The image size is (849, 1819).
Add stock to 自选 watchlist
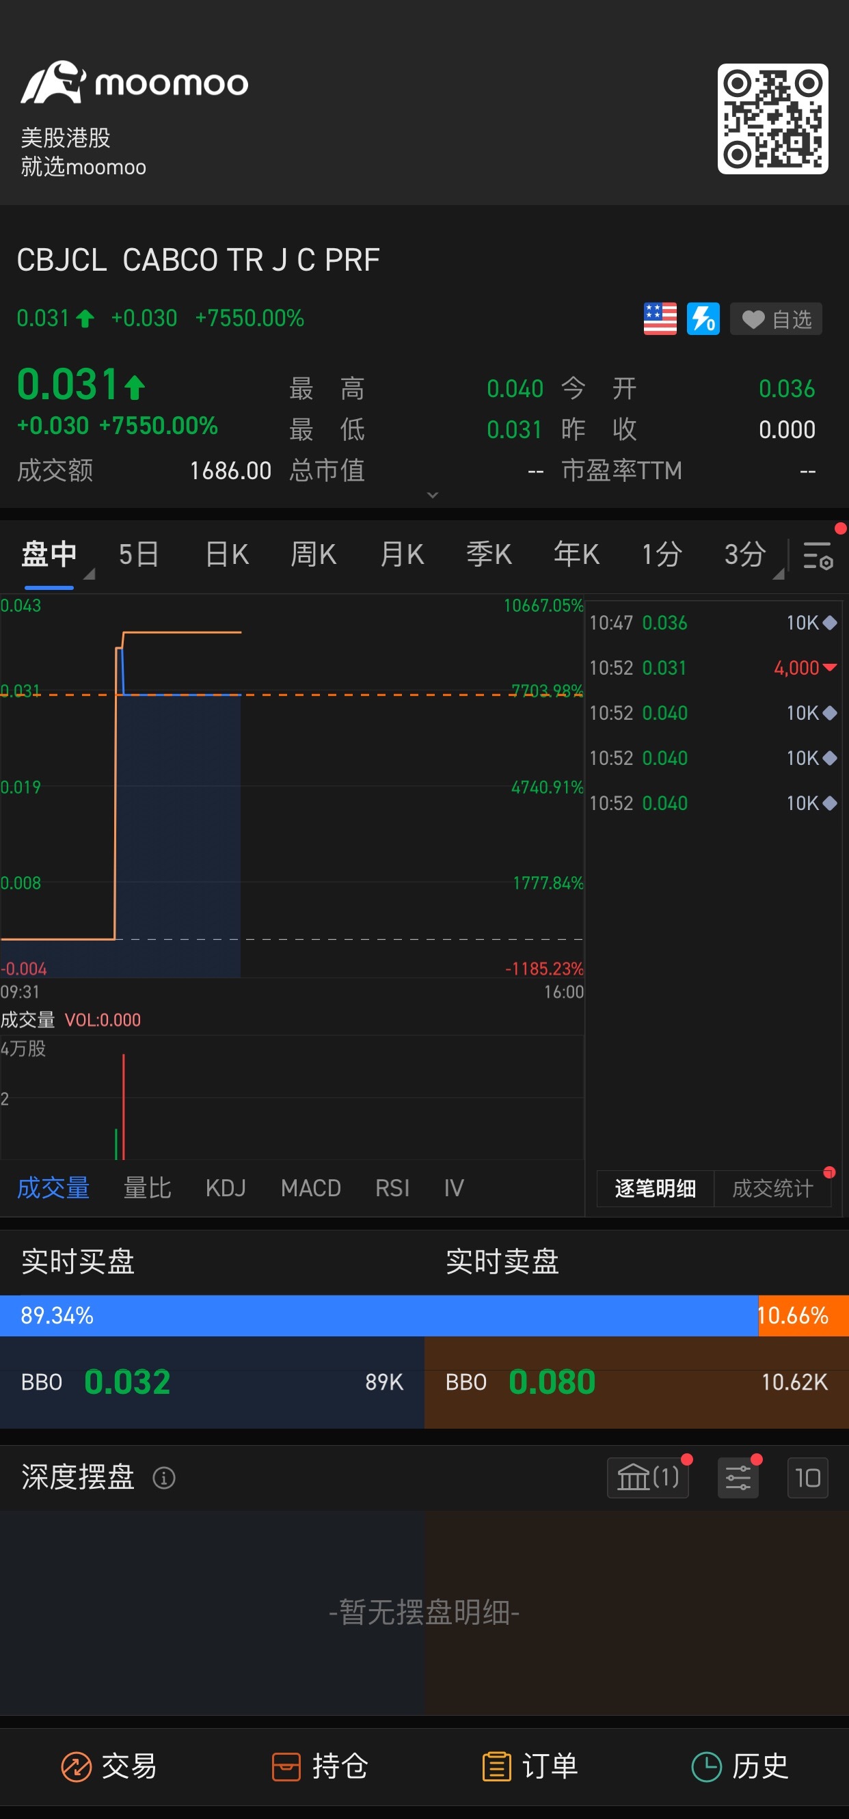[776, 319]
